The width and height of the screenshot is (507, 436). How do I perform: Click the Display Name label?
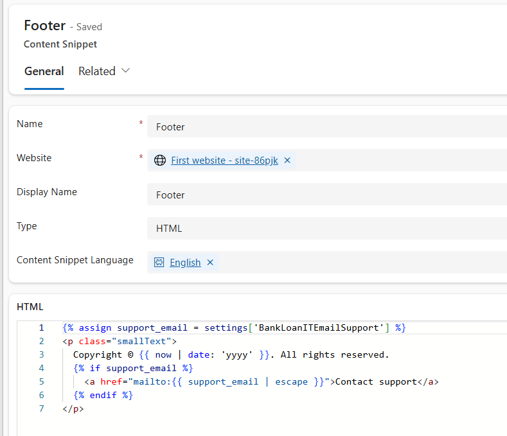[47, 192]
